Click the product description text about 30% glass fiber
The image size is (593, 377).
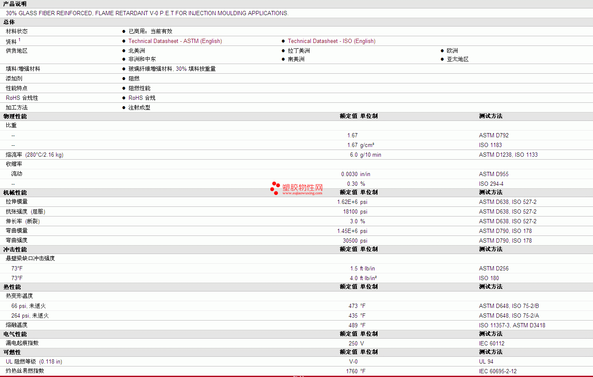pos(147,13)
